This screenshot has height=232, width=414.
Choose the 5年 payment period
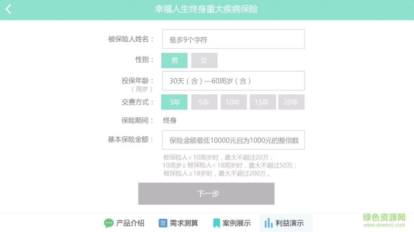pos(204,102)
